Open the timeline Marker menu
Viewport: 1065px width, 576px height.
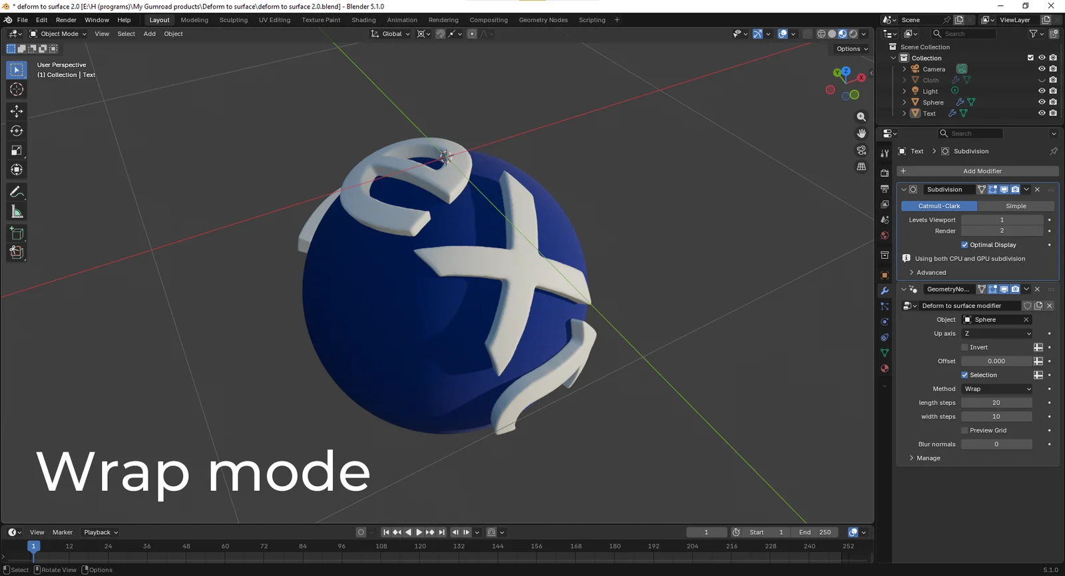63,532
